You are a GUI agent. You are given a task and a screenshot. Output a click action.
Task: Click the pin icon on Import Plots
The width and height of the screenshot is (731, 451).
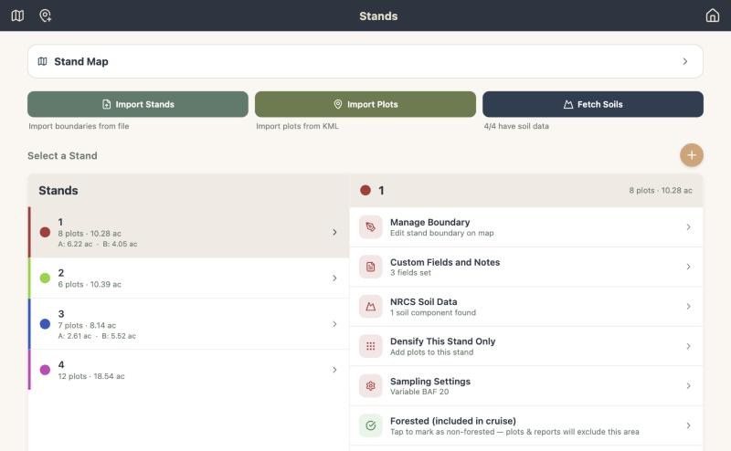pyautogui.click(x=338, y=104)
